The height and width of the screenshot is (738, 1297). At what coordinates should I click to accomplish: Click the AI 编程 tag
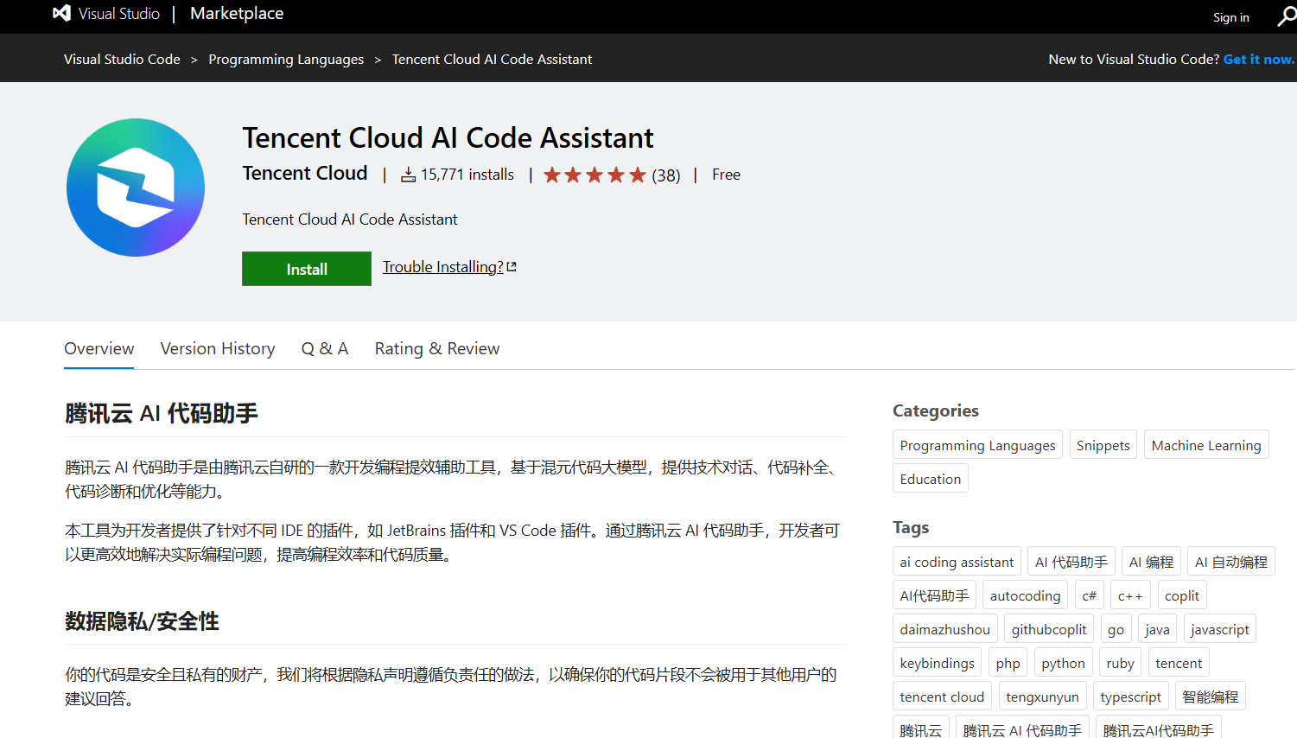coord(1151,562)
